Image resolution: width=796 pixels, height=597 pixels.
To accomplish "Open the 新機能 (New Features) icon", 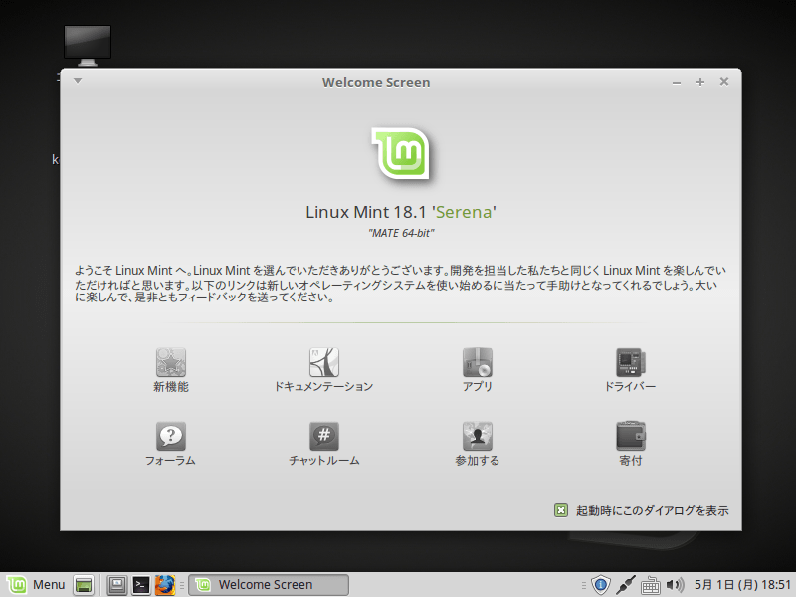I will [171, 362].
